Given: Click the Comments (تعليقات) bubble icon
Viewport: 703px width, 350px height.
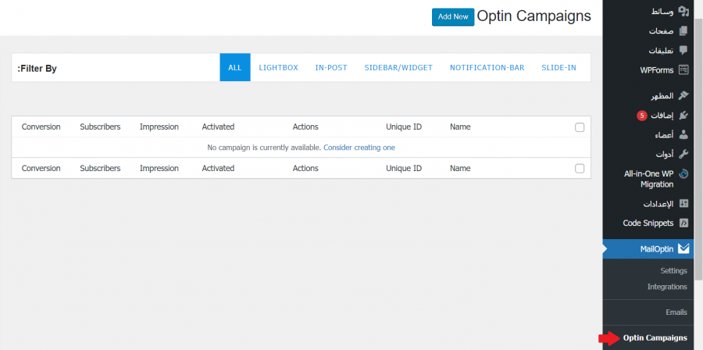Looking at the screenshot, I should 683,50.
